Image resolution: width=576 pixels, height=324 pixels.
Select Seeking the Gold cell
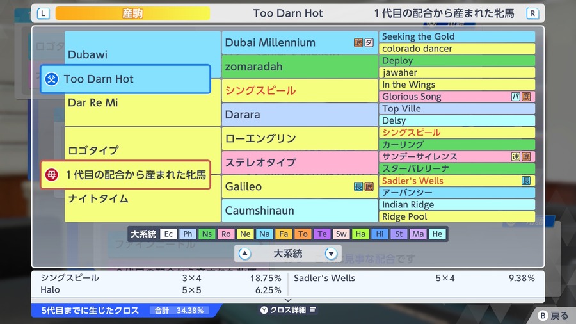(x=457, y=36)
